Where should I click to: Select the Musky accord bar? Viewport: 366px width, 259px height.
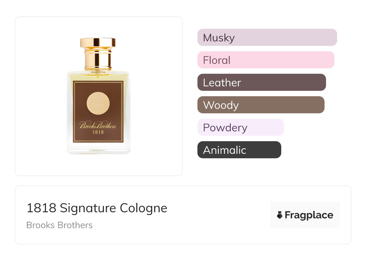point(267,37)
